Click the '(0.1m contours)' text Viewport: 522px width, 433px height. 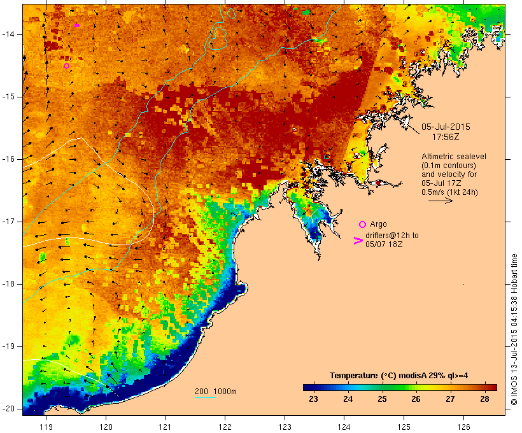click(x=449, y=166)
